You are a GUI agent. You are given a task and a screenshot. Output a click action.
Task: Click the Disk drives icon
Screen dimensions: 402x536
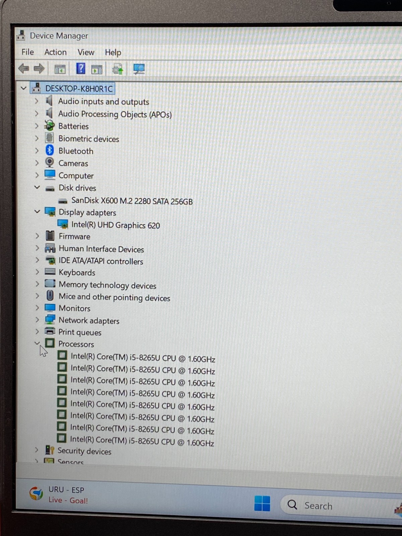[50, 188]
